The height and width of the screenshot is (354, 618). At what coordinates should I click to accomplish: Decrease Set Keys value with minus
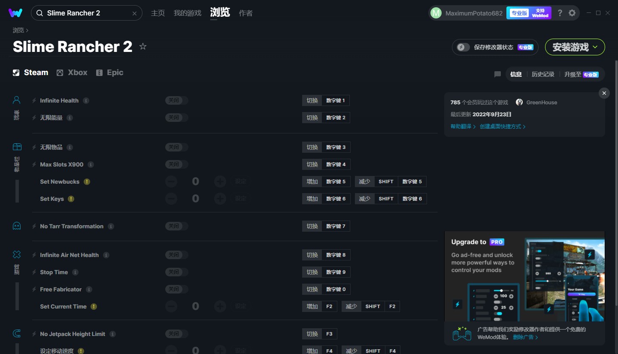coord(171,199)
